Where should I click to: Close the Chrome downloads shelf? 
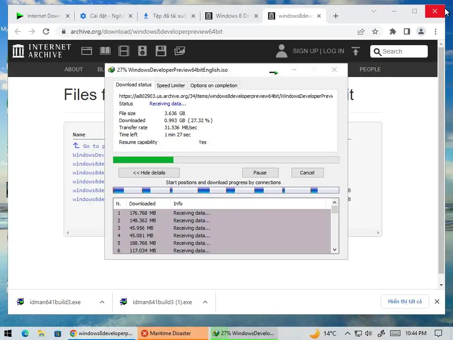[437, 301]
